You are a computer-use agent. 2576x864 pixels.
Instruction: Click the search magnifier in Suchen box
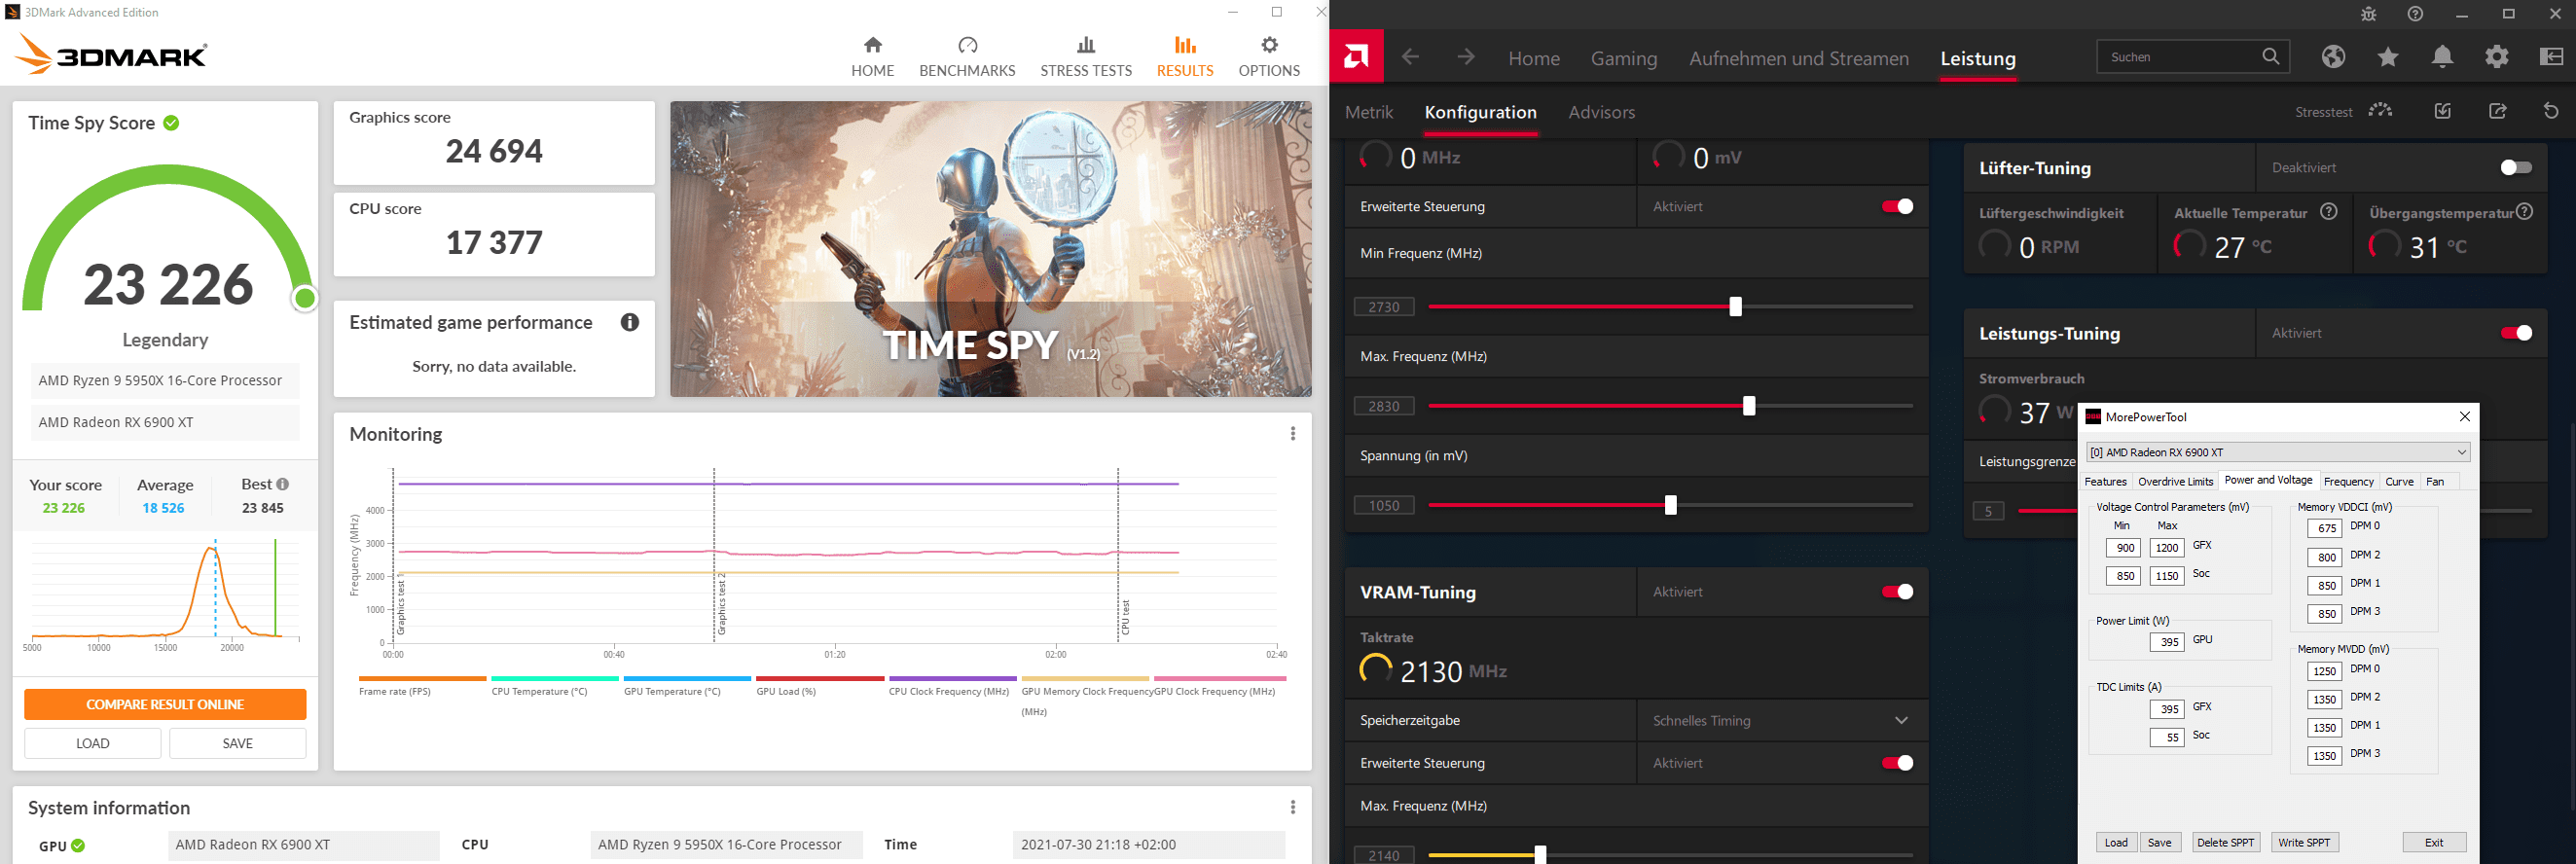(2271, 57)
